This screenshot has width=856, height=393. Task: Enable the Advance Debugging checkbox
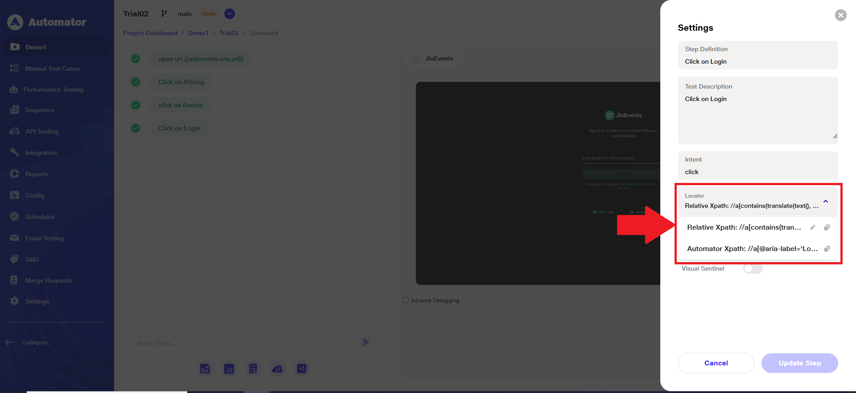405,300
